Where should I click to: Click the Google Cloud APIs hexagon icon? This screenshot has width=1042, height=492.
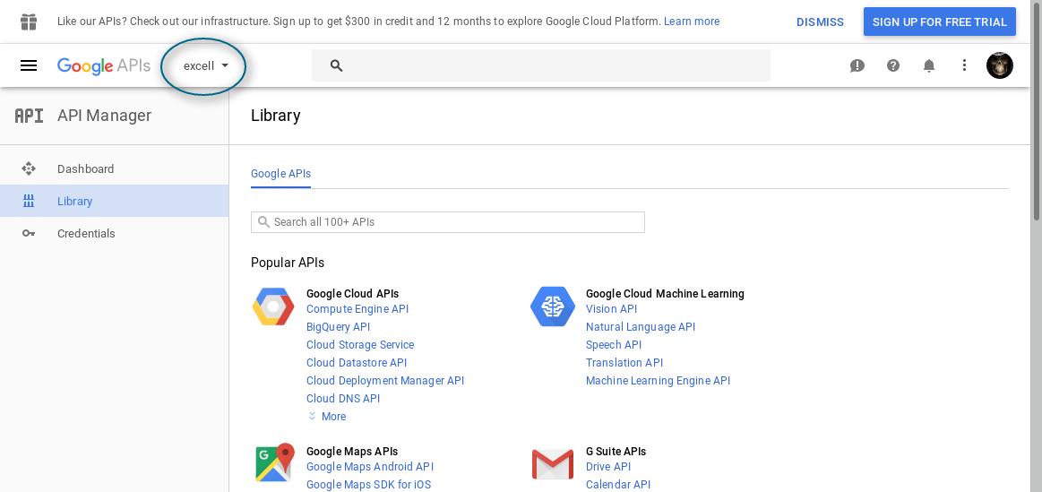[273, 306]
